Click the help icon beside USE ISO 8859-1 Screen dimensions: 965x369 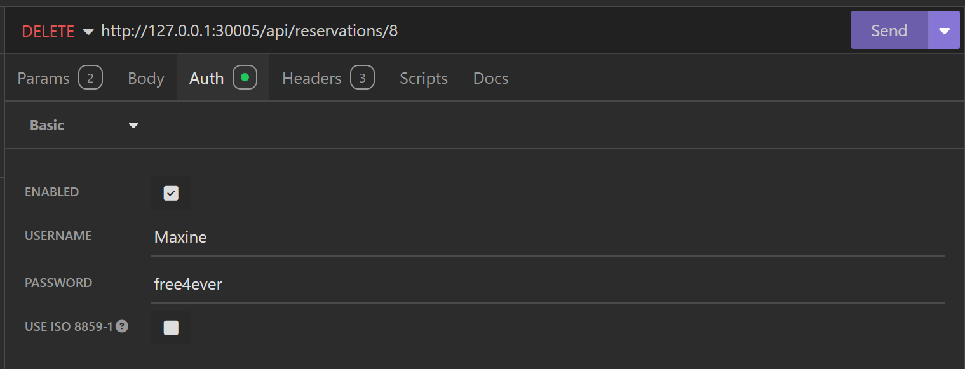point(122,326)
